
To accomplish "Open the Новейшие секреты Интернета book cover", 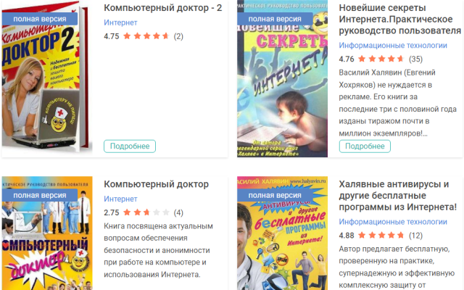I will 282,78.
